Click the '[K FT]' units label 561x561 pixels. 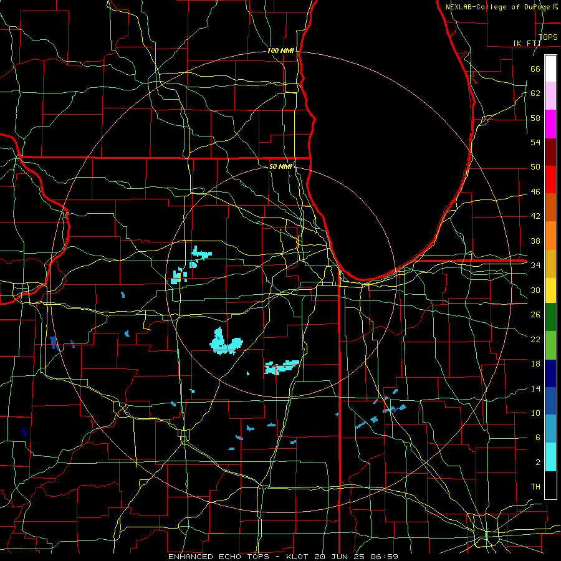point(527,43)
